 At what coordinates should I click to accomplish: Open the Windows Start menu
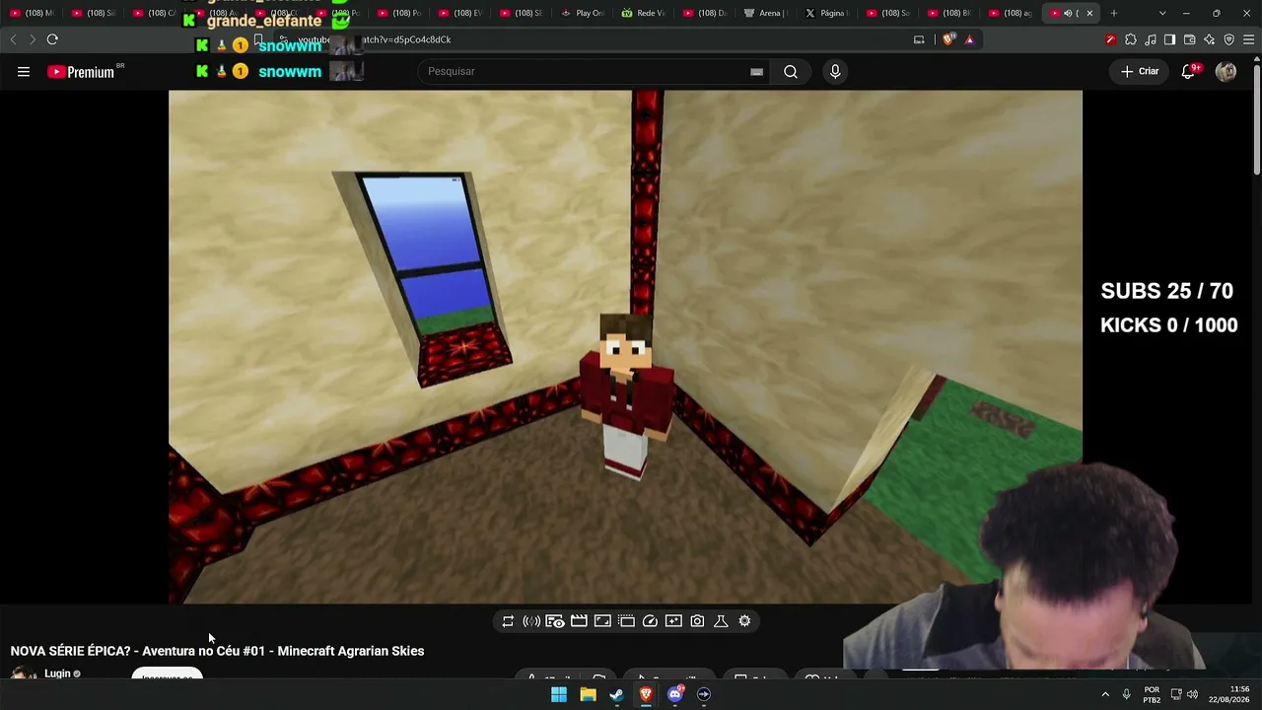pyautogui.click(x=559, y=694)
